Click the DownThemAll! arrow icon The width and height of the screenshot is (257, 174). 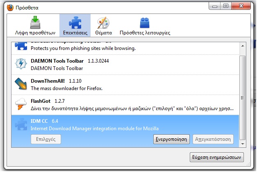coord(21,84)
